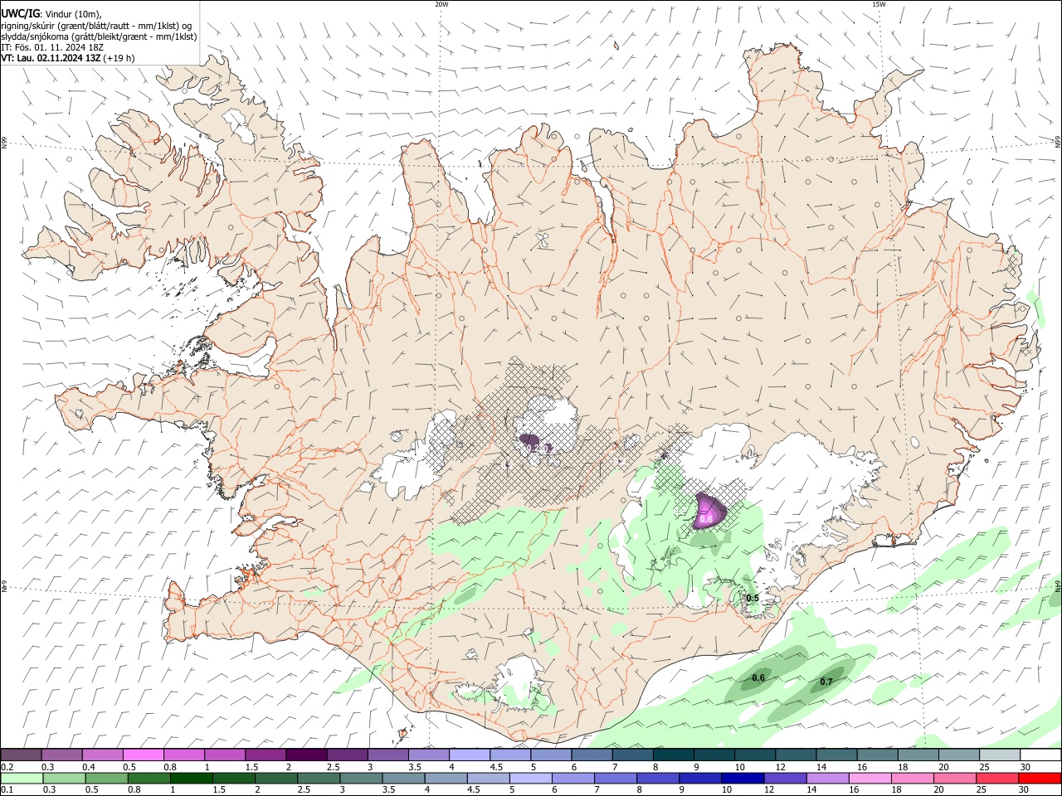Viewport: 1062px width, 796px height.
Task: Click the 0.7 precipitation value over the sea
Action: click(826, 682)
